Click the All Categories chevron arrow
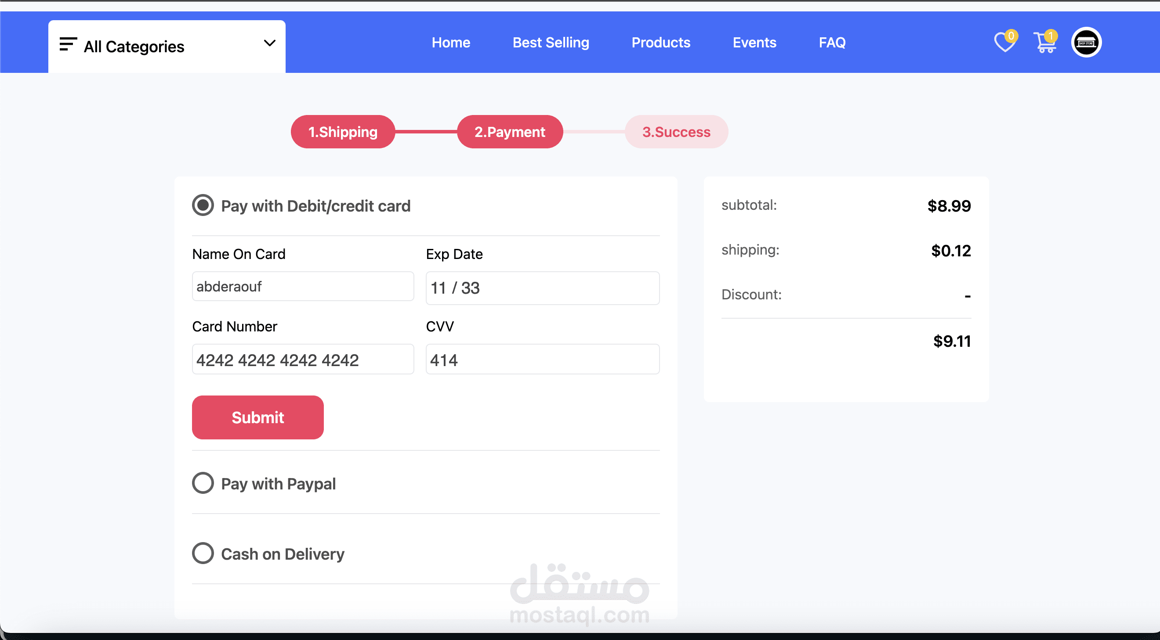The image size is (1160, 640). click(x=269, y=43)
